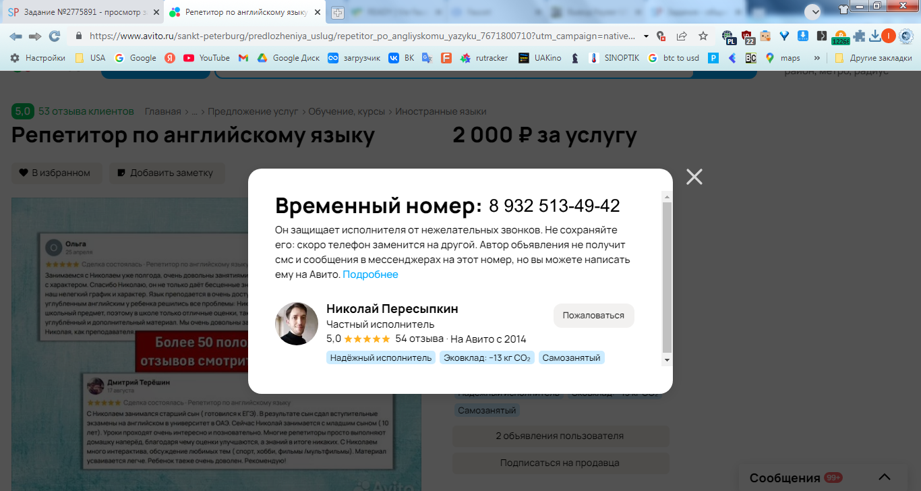Expand the 'Сообщения' chat panel chevron

pyautogui.click(x=885, y=476)
